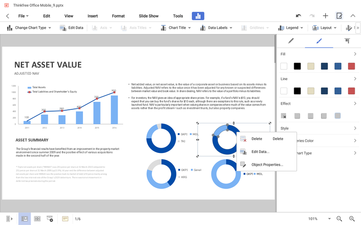Viewport: 361px width, 225px height.
Task: Open the Slide Show menu
Action: pos(148,16)
